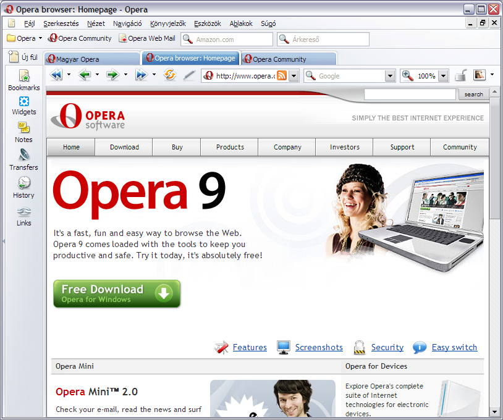Screen dimensions: 503x420
Task: Open the Opera Web Mail bookmark
Action: click(147, 38)
